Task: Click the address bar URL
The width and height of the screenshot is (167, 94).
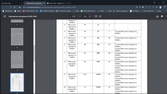Action: [49, 7]
